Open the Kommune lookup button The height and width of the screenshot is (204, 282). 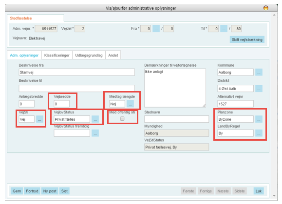[x=259, y=72]
